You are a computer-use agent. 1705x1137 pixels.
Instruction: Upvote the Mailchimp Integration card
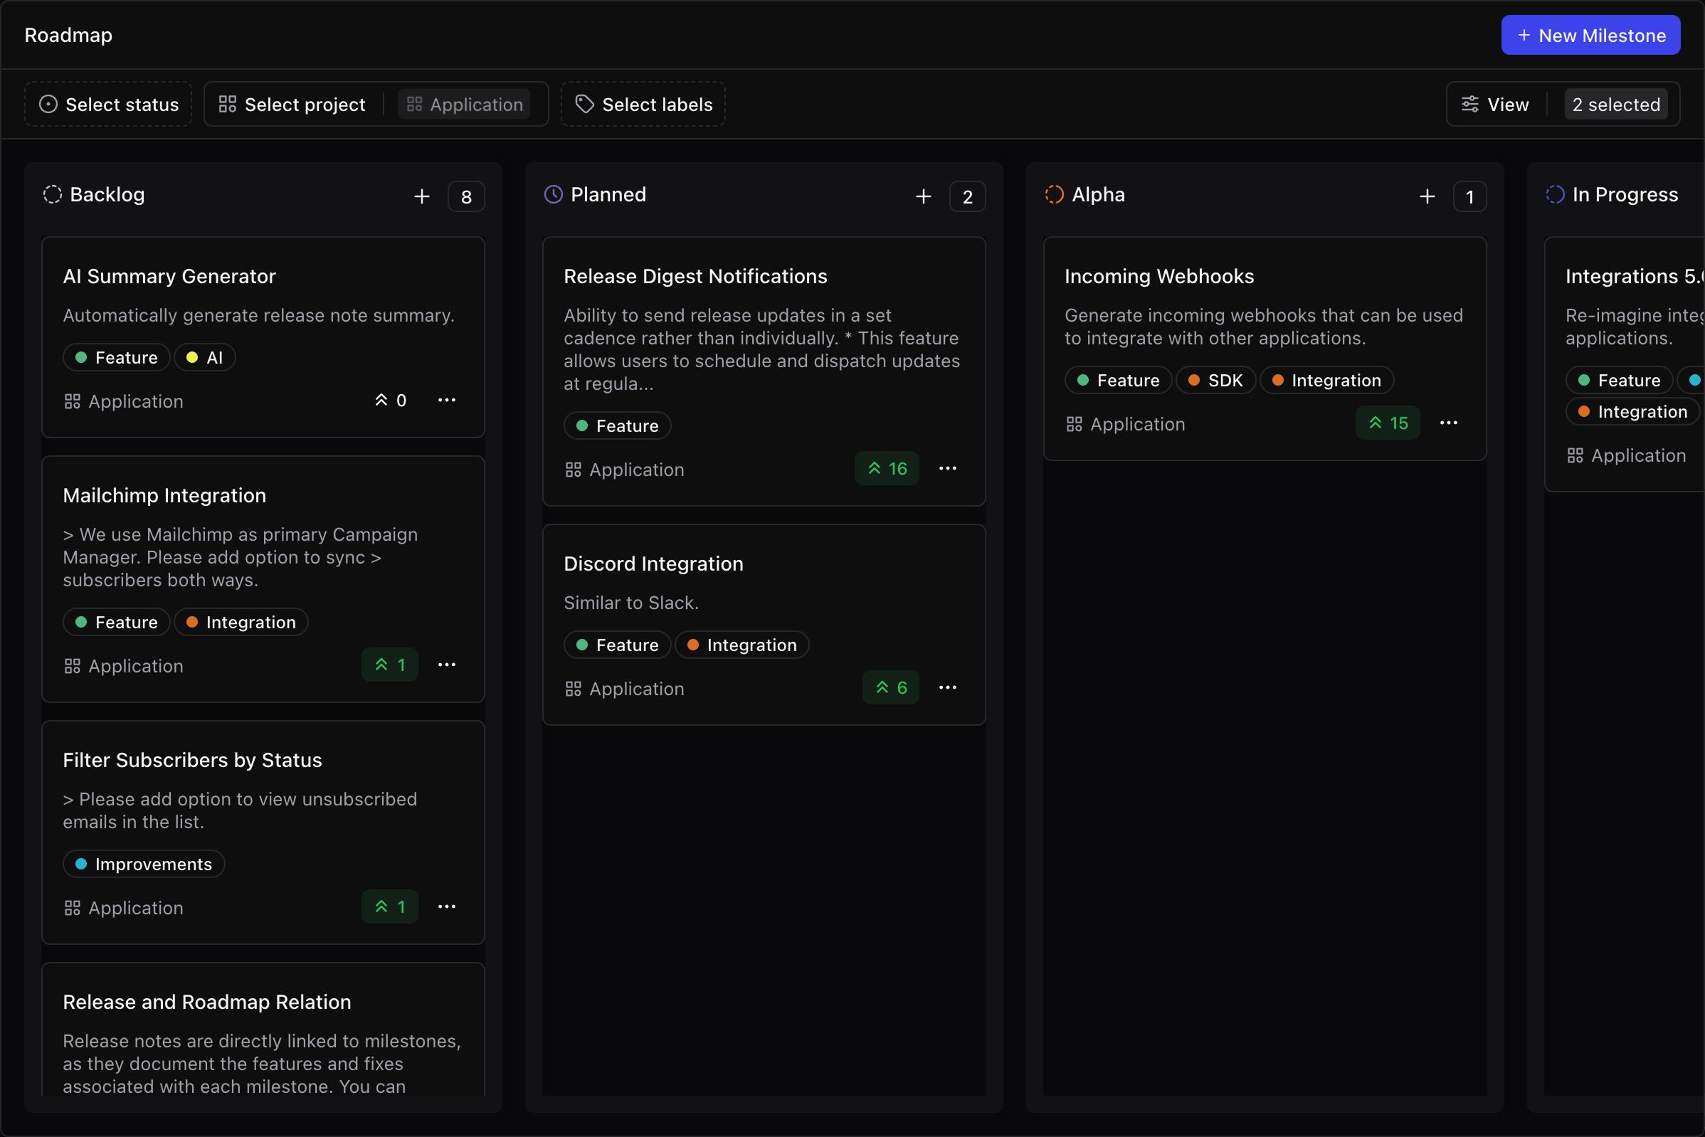tap(389, 665)
